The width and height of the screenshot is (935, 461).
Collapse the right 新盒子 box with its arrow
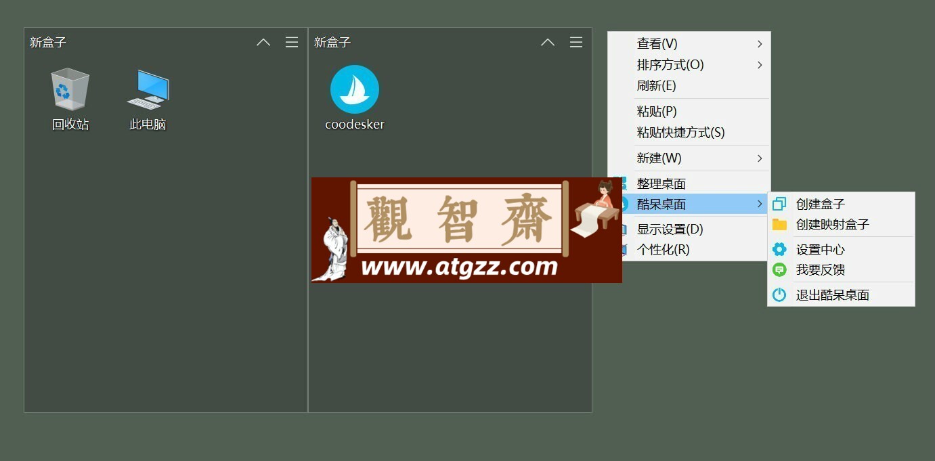pyautogui.click(x=548, y=42)
